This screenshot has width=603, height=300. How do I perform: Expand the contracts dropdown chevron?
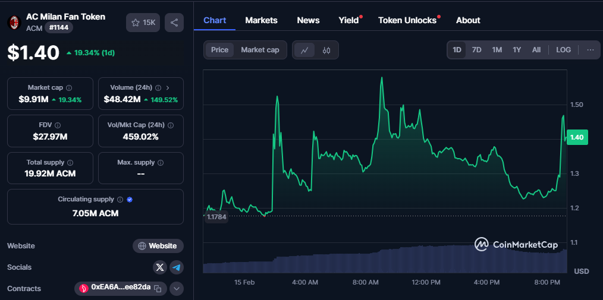coord(177,289)
